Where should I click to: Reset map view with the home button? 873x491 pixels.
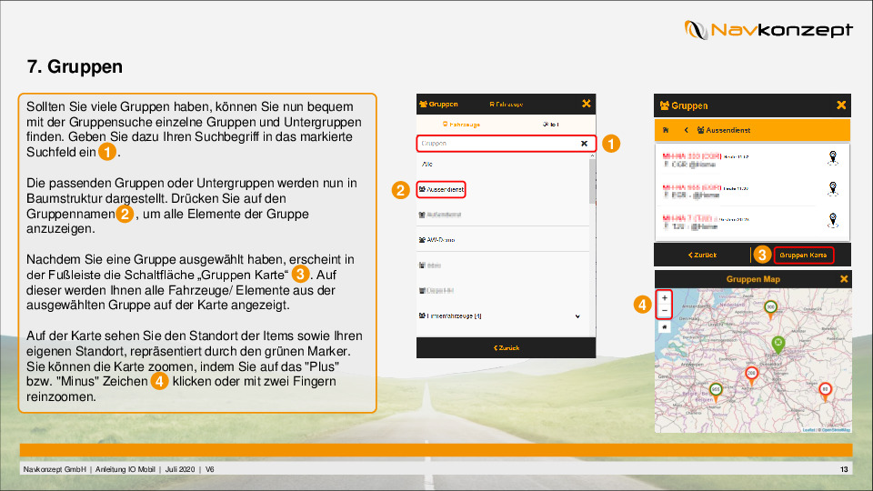coord(664,327)
